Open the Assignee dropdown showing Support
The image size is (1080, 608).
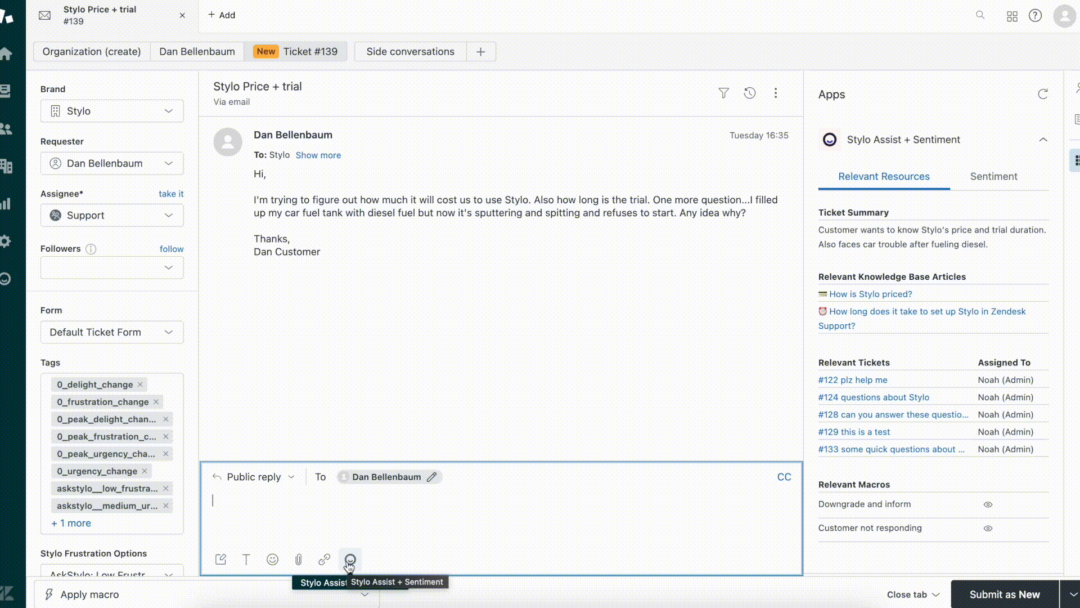tap(112, 215)
